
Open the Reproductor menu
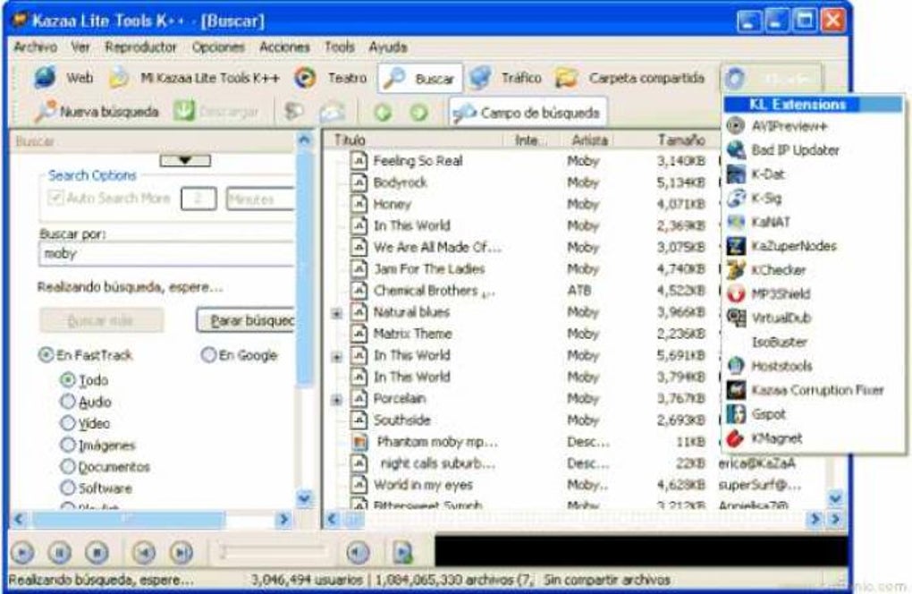tap(140, 47)
